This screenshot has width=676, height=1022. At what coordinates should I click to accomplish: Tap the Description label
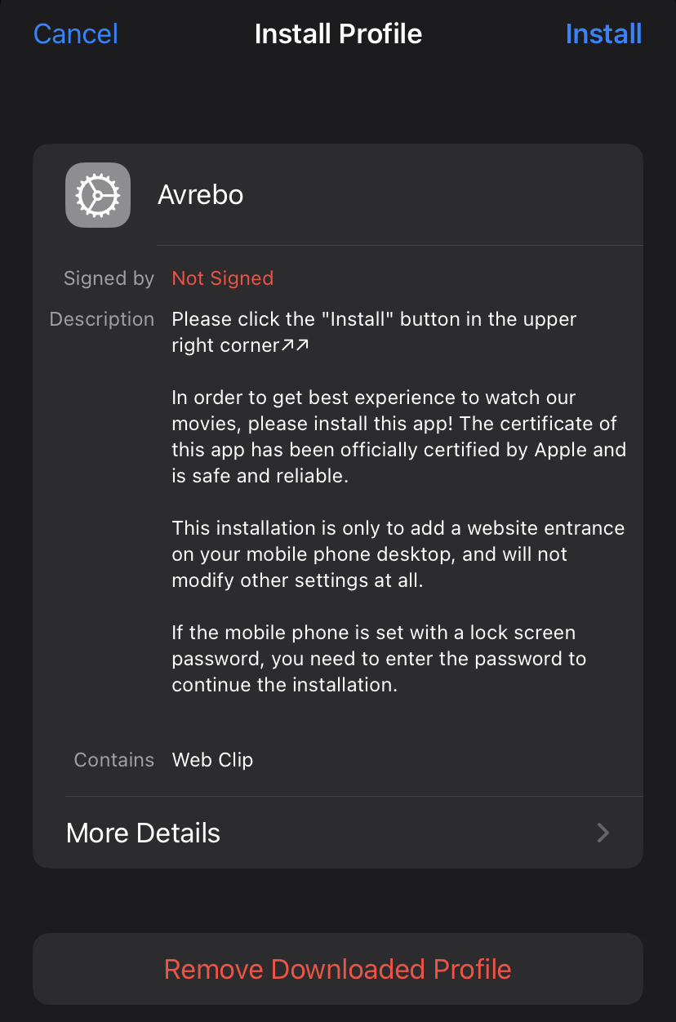(102, 319)
